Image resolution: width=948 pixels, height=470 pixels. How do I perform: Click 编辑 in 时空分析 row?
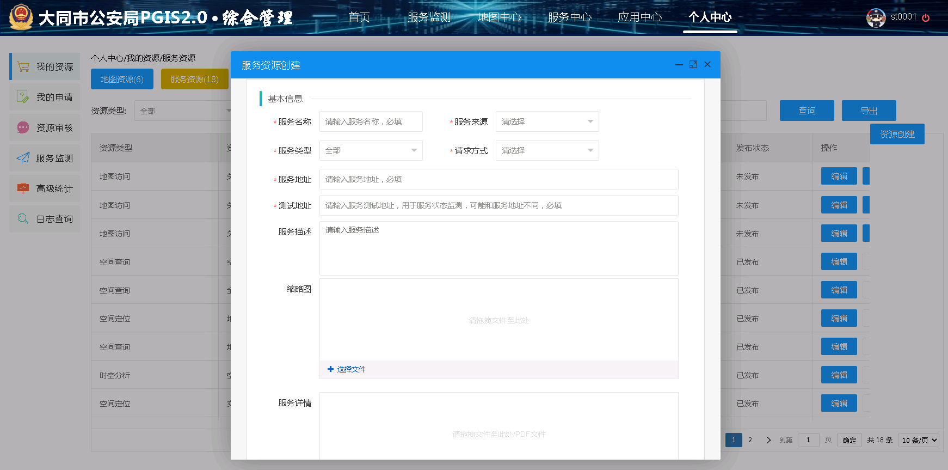839,375
